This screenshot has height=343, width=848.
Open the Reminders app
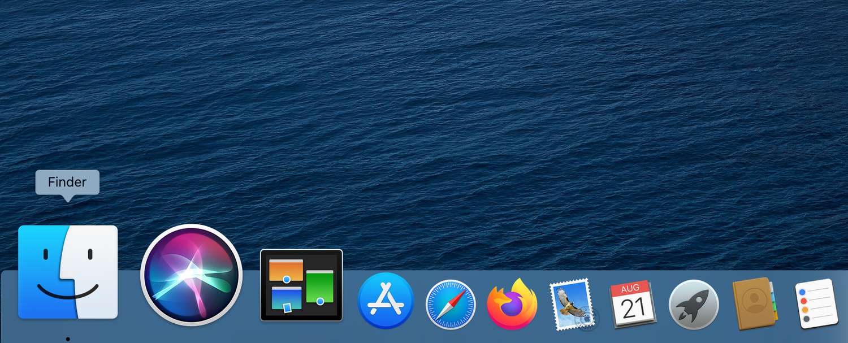click(x=816, y=303)
